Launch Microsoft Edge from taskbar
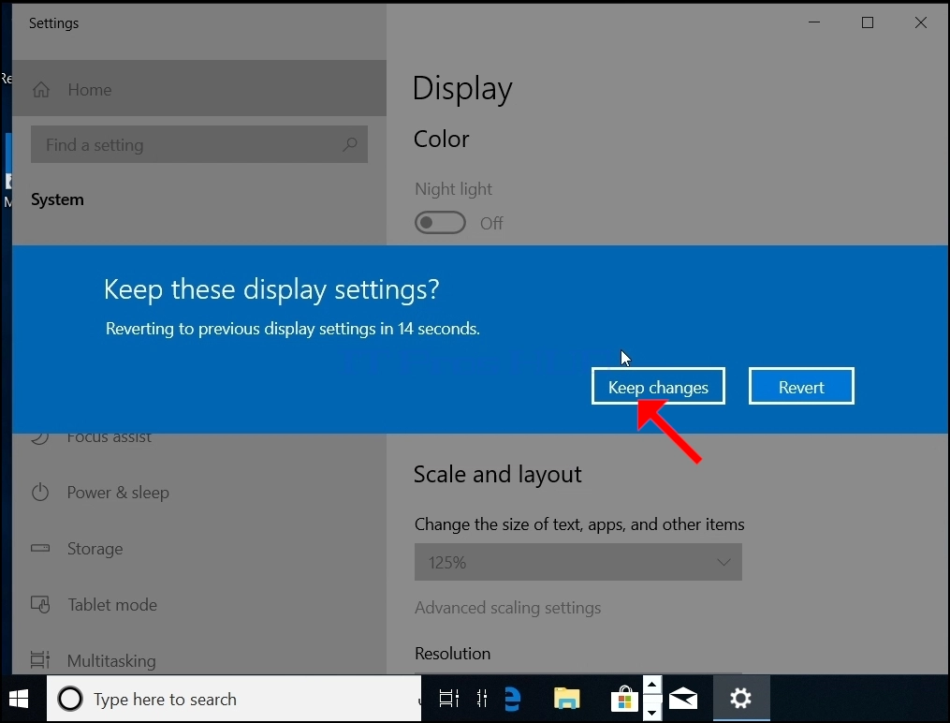The image size is (950, 723). point(513,699)
